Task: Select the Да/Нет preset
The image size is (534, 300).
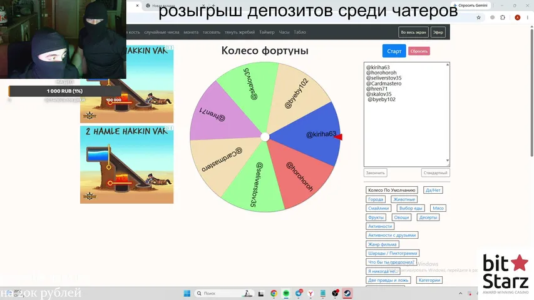Action: [433, 190]
